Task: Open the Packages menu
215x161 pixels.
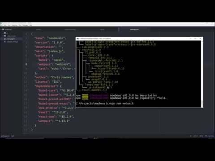Action: coord(25,25)
